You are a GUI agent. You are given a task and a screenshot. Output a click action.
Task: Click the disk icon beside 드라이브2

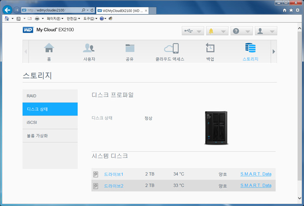pos(96,186)
